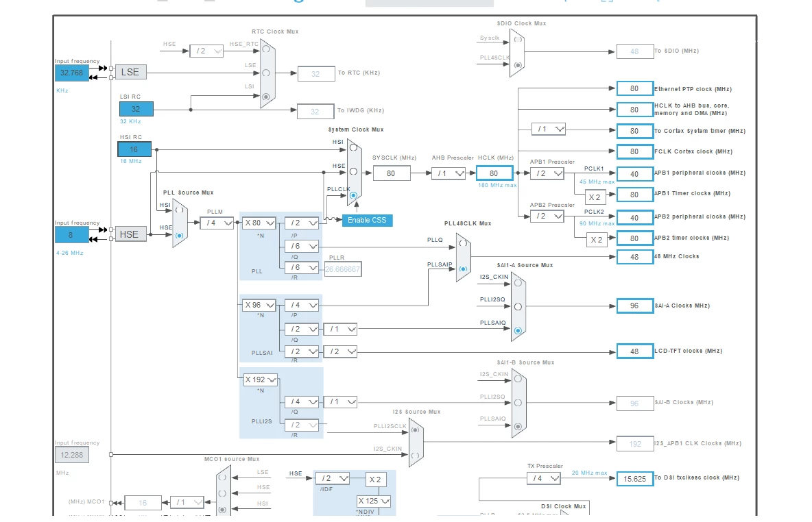Image resolution: width=812 pixels, height=522 pixels.
Task: Open the PLLM /4 divider dropdown
Action: point(217,223)
